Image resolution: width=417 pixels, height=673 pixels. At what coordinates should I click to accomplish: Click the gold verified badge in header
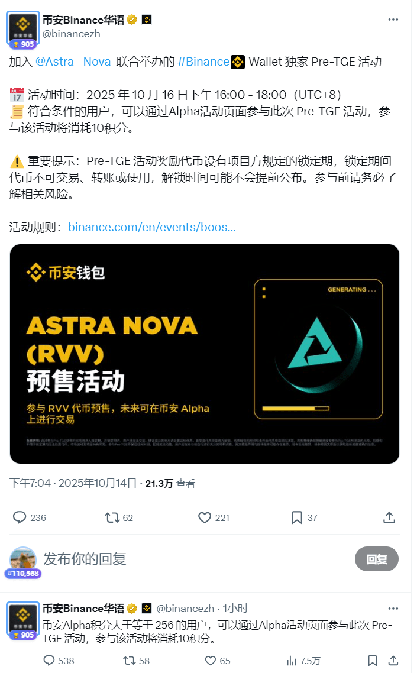132,20
